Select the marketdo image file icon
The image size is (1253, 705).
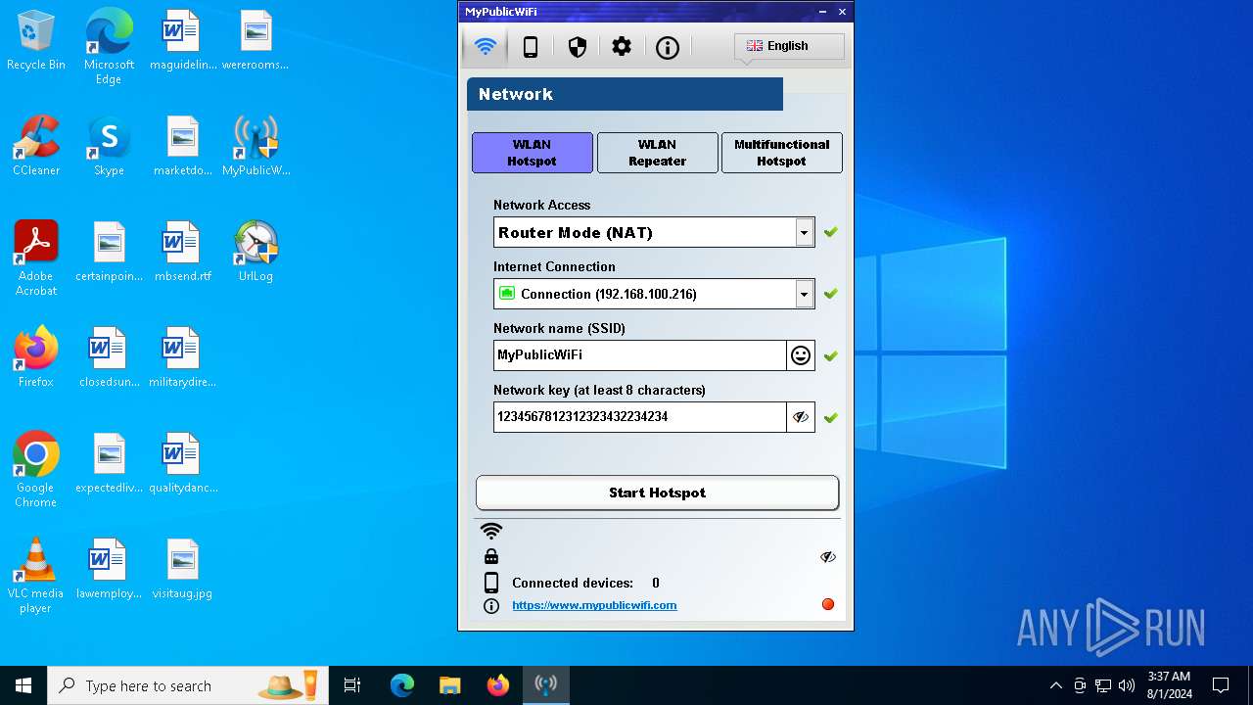[x=182, y=147]
